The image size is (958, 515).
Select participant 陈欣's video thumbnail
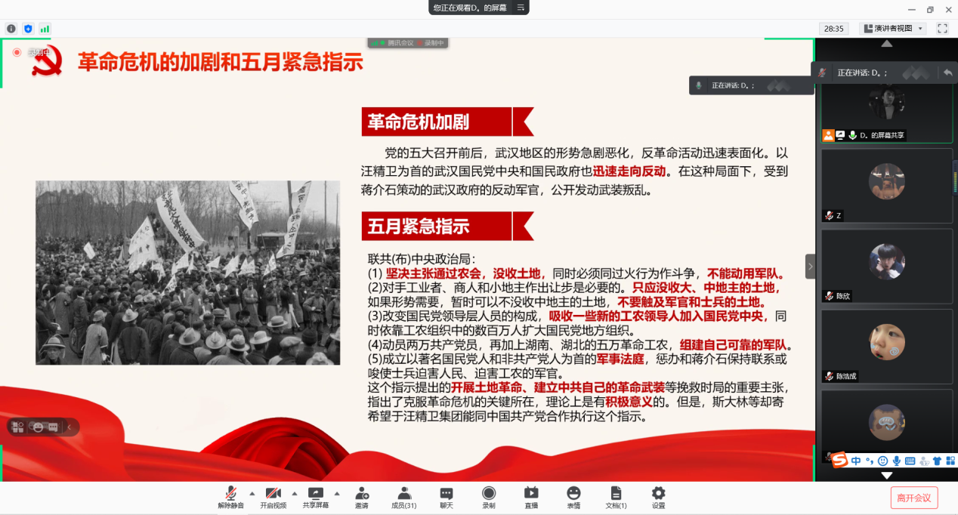point(886,266)
